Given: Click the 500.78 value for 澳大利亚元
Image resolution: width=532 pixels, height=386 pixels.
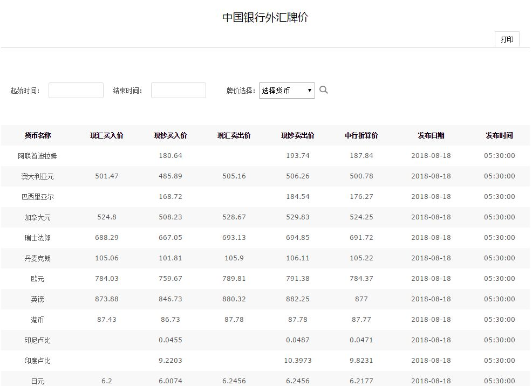Looking at the screenshot, I should (362, 176).
